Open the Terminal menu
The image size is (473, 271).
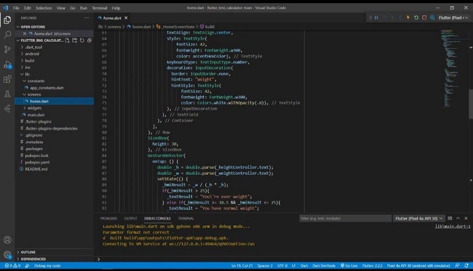[x=99, y=8]
